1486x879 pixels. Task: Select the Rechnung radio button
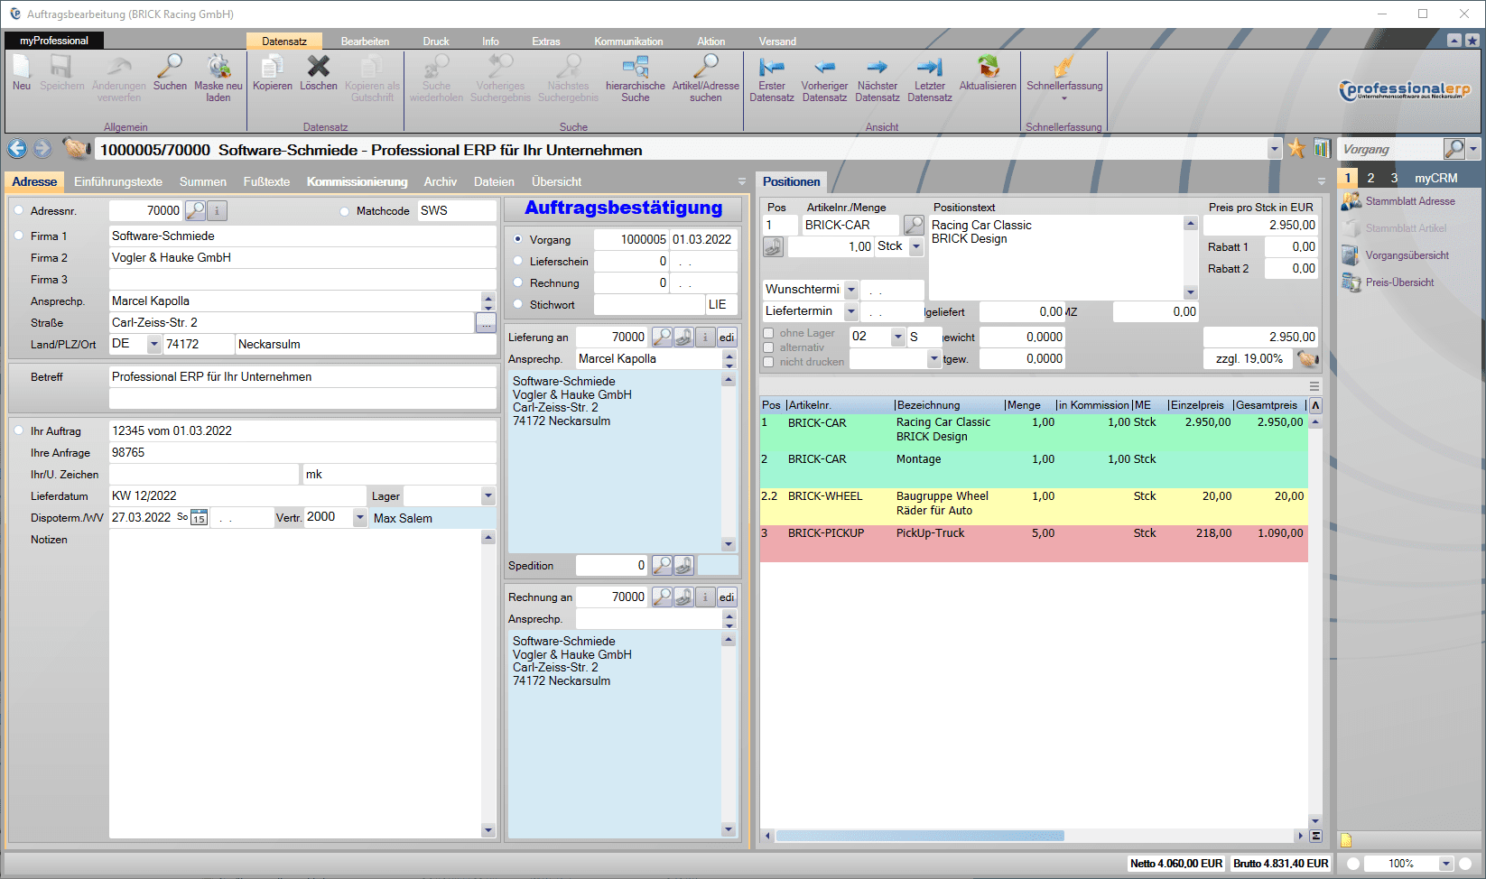[x=518, y=282]
